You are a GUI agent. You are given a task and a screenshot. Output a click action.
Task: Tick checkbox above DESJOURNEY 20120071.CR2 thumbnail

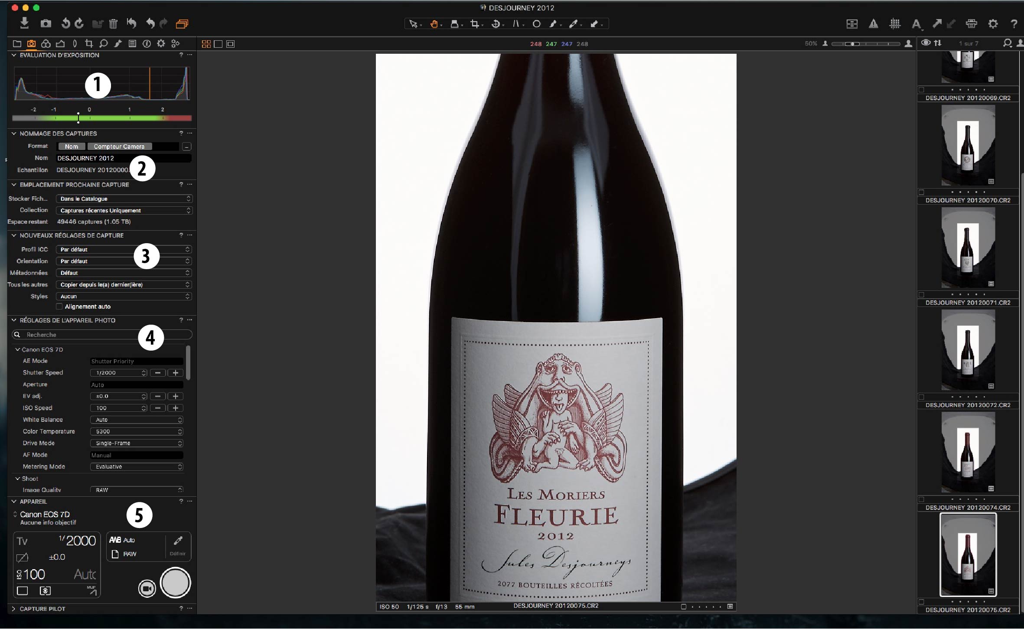[922, 294]
